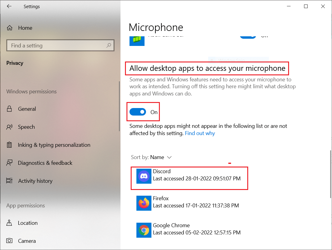Click the App permissions heading
Viewport: 332px width, 250px height.
pos(26,206)
